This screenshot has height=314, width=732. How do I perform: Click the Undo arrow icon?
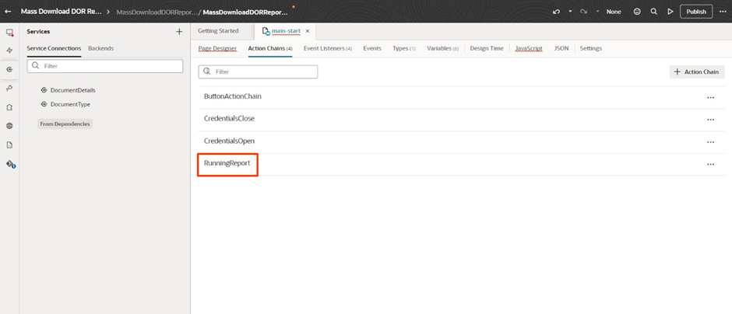(556, 12)
